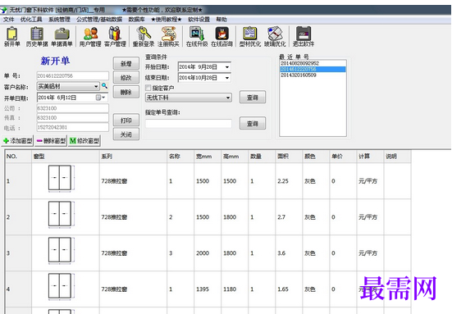Click the 关闭 close button
452x314 pixels.
coord(126,134)
